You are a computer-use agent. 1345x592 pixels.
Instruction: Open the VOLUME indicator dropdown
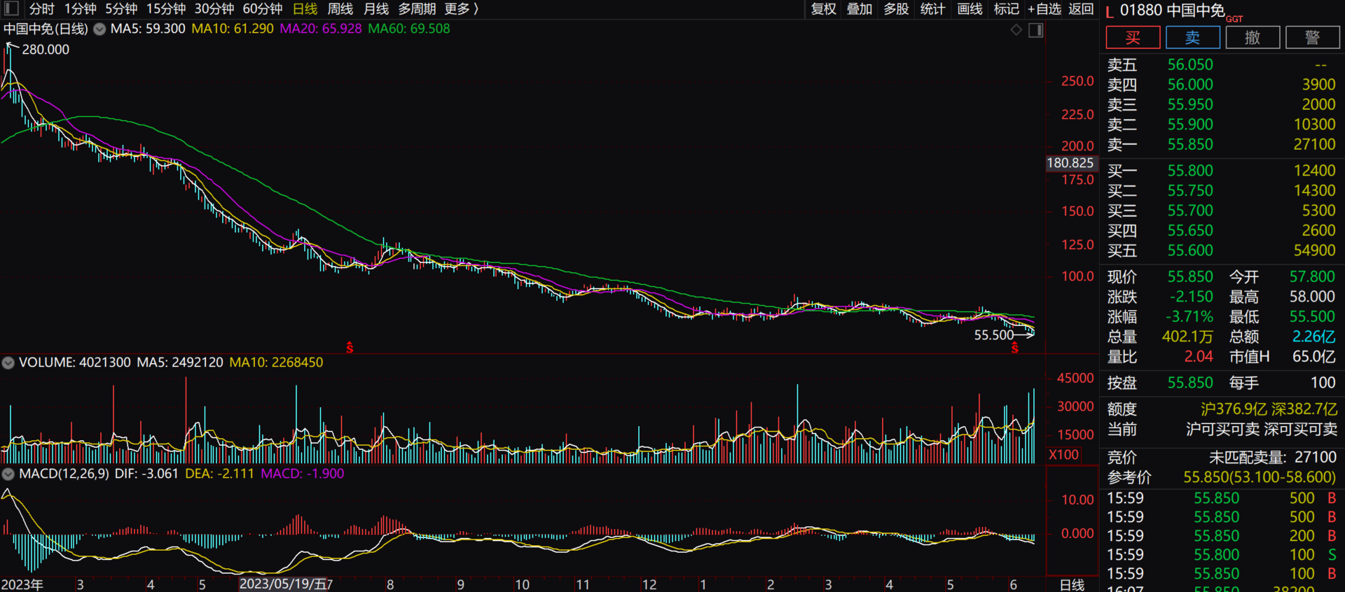click(8, 362)
